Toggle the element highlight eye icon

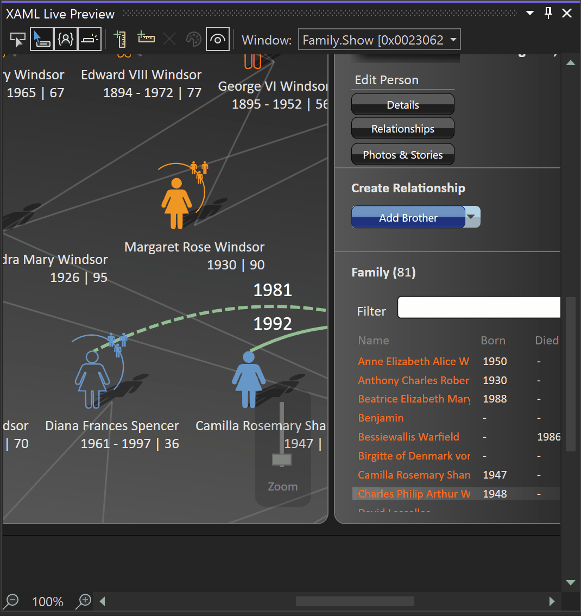pos(218,39)
